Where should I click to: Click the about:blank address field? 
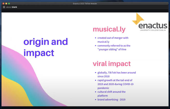(12, 7)
